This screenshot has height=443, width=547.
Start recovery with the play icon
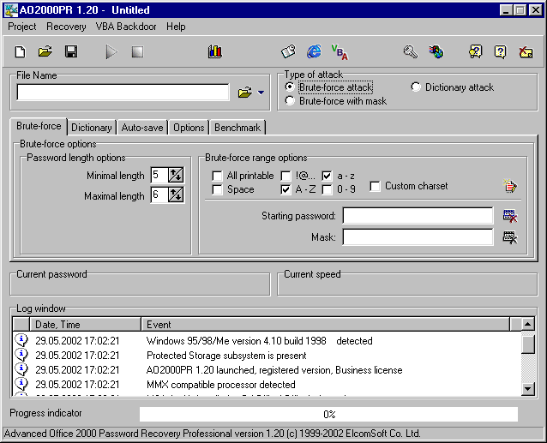pyautogui.click(x=111, y=52)
